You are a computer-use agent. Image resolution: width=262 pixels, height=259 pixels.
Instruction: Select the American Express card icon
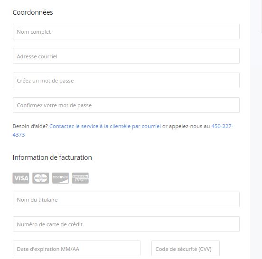[x=80, y=178]
